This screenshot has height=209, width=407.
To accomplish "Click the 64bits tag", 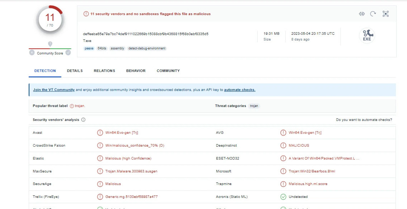I will click(102, 48).
